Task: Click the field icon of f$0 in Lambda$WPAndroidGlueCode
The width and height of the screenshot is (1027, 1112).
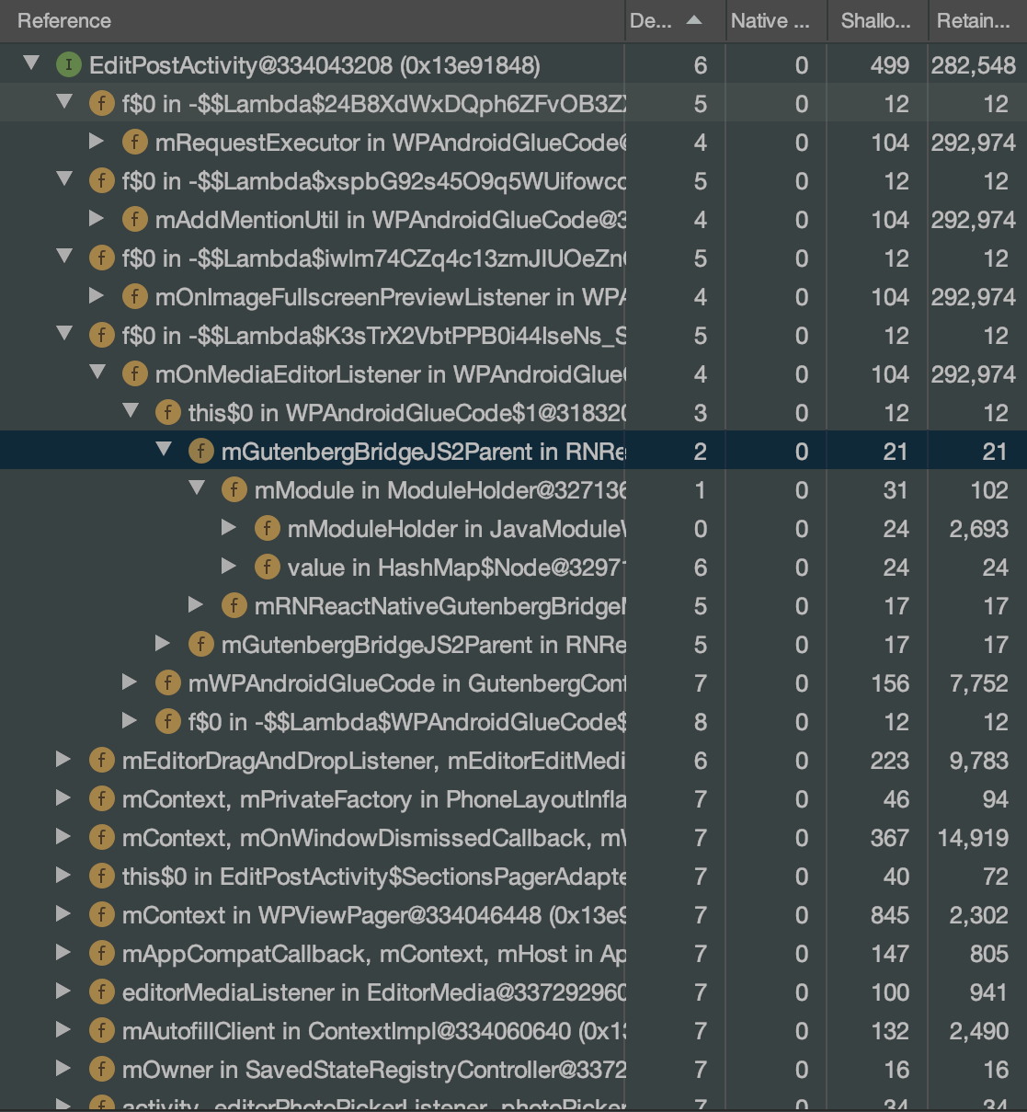Action: pyautogui.click(x=167, y=721)
